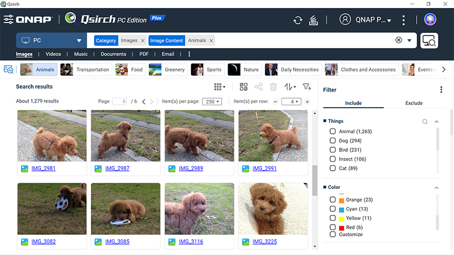This screenshot has height=255, width=454.
Task: Enable the Orange (23) color checkbox
Action: [333, 200]
